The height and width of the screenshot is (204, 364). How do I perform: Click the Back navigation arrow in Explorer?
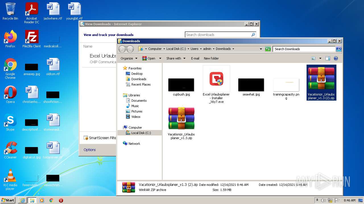click(122, 49)
